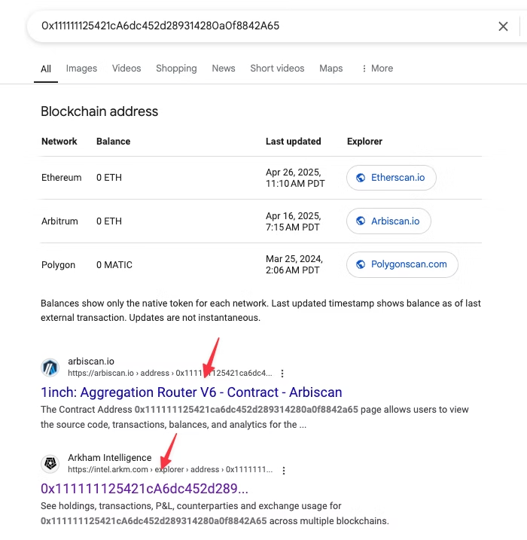Click the Ethereum row 0 ETH balance
The width and height of the screenshot is (527, 540).
point(109,178)
